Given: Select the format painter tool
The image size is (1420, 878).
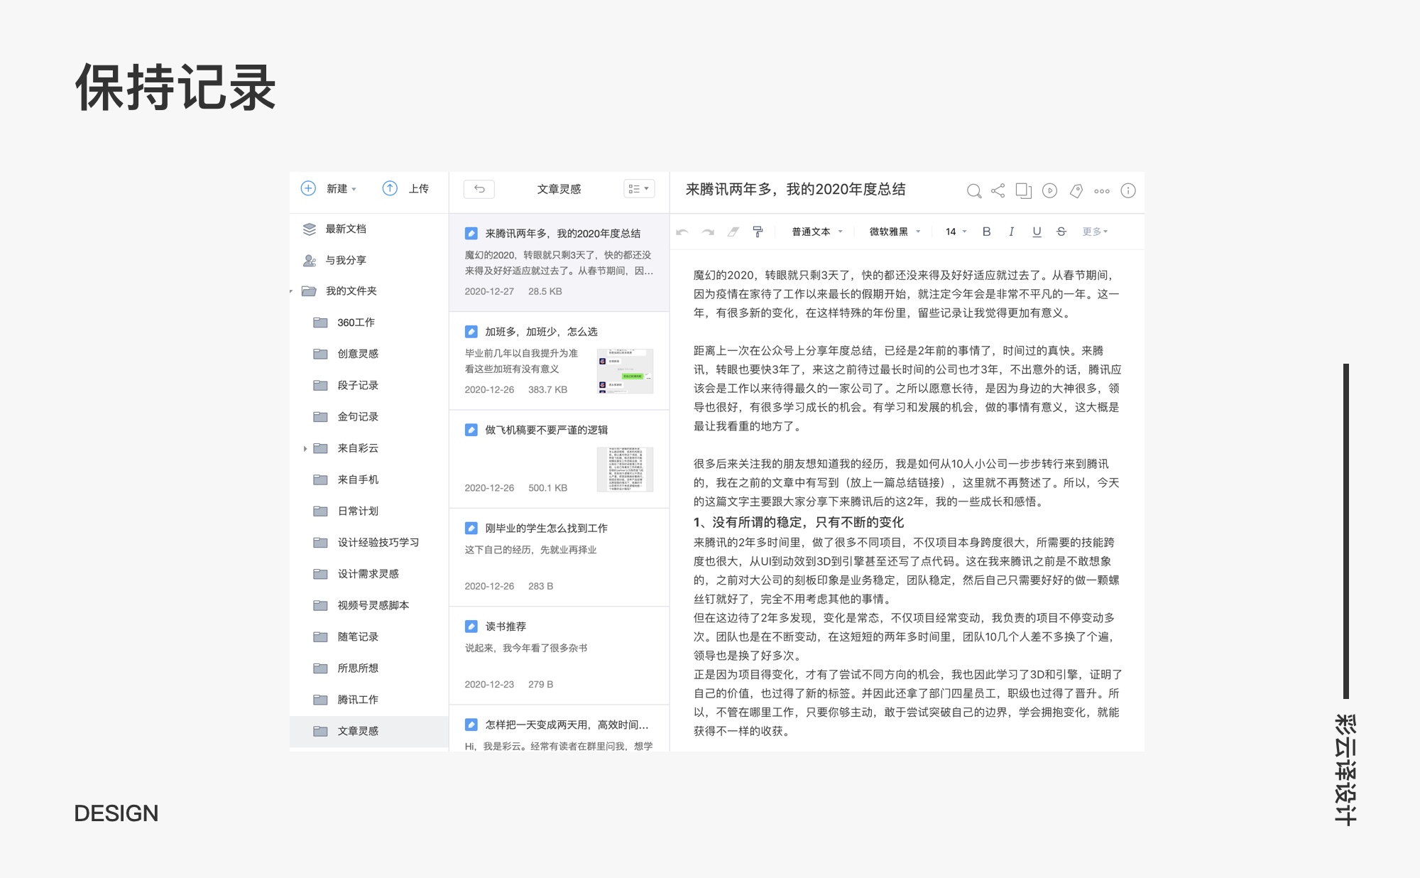Looking at the screenshot, I should tap(758, 232).
